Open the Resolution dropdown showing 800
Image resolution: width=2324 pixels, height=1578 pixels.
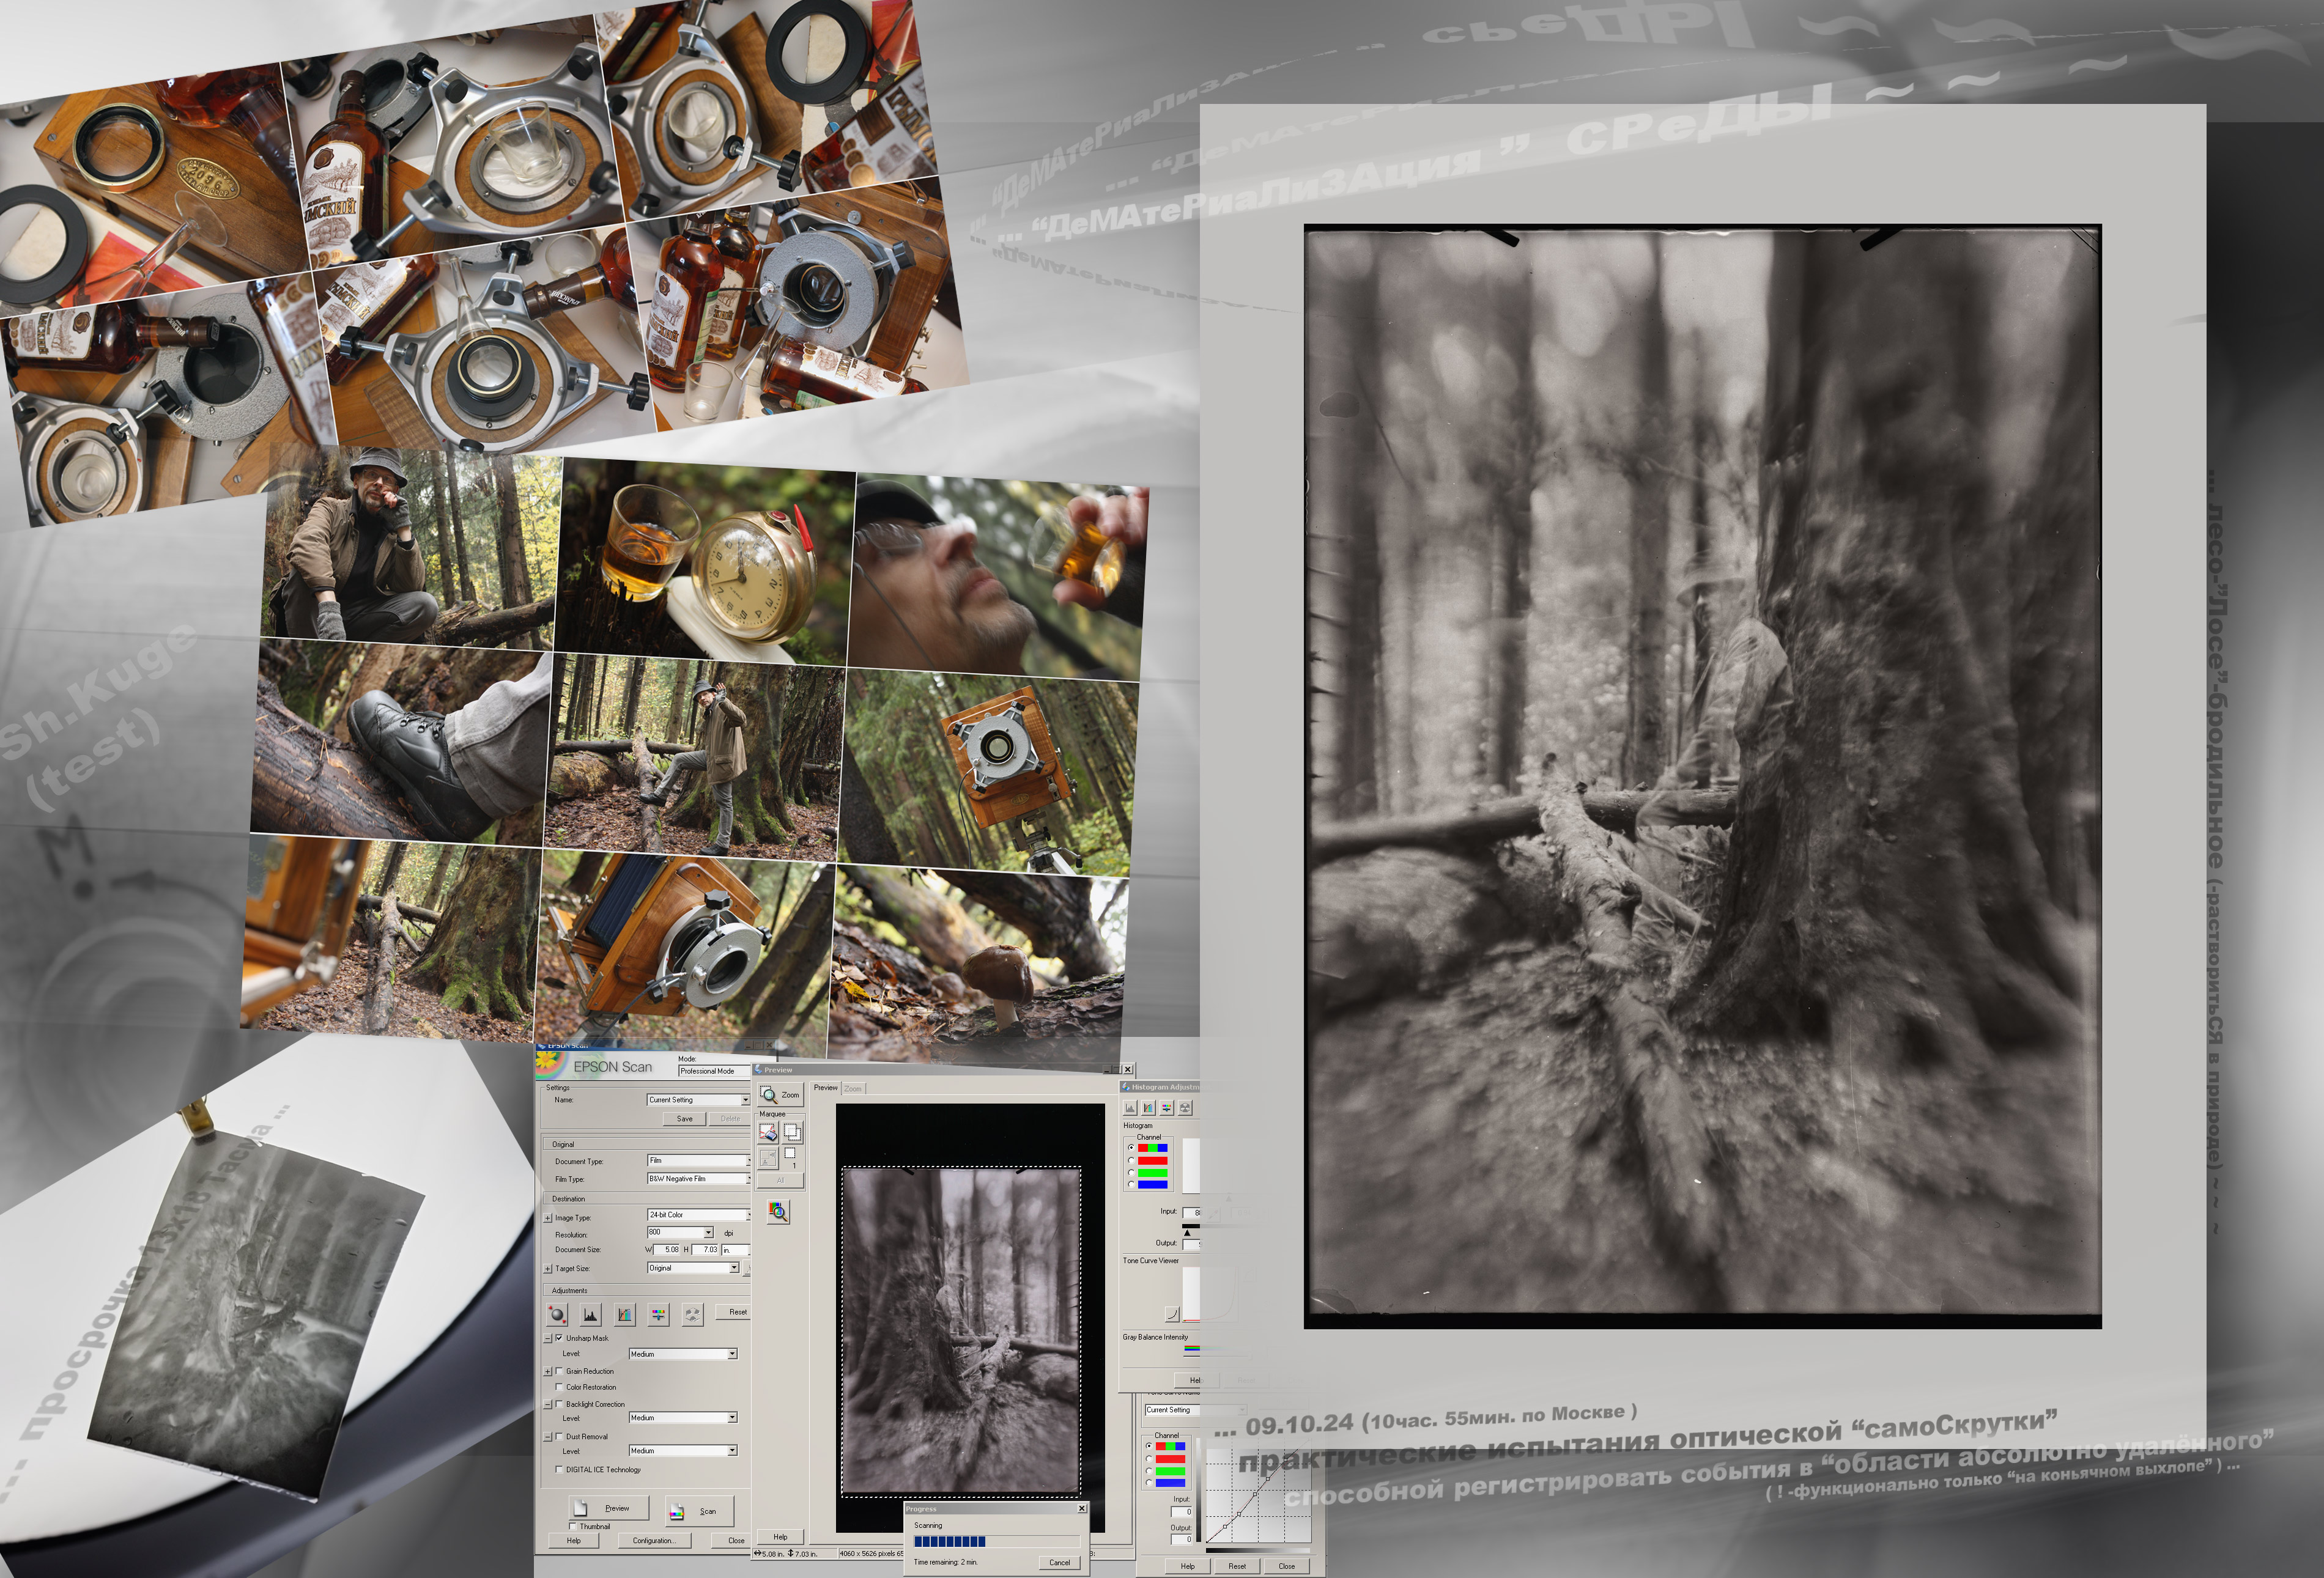coord(708,1232)
